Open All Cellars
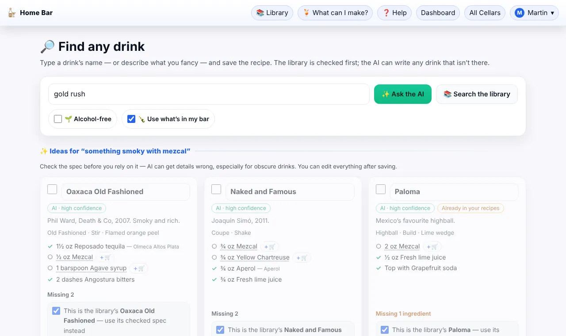Viewport: 566px width, 336px height. [x=485, y=13]
